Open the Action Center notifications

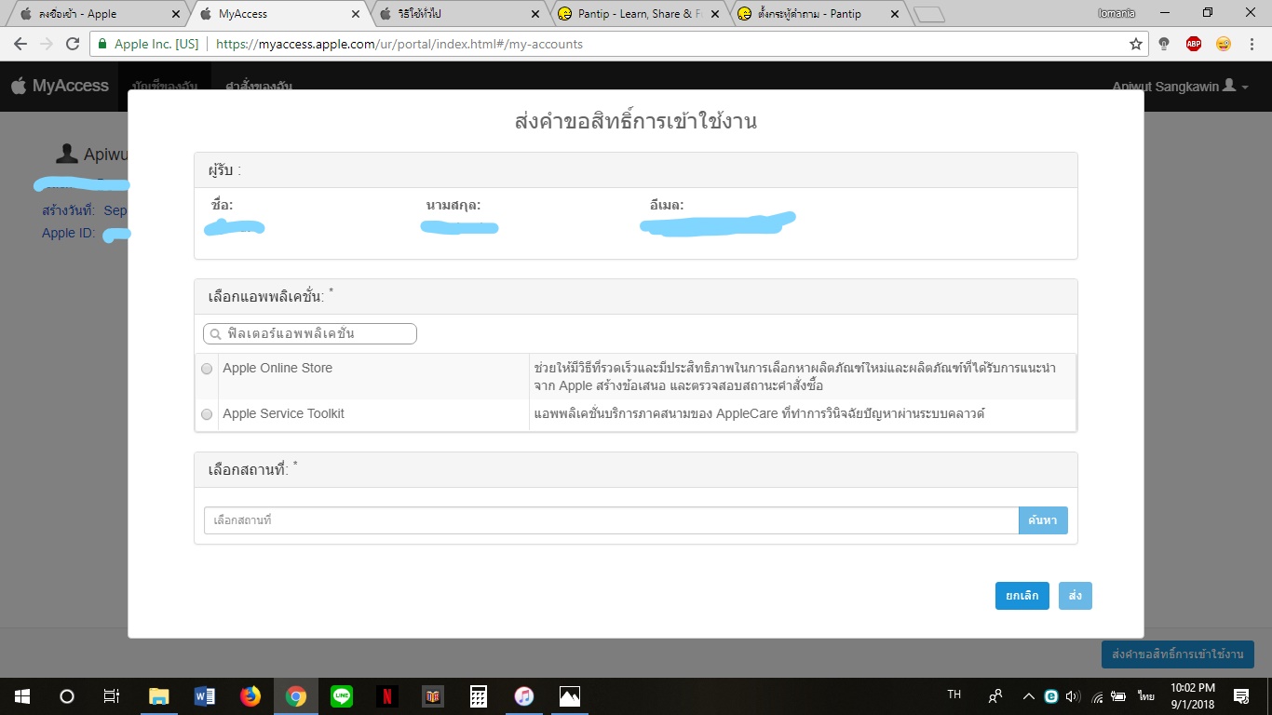pyautogui.click(x=1241, y=695)
